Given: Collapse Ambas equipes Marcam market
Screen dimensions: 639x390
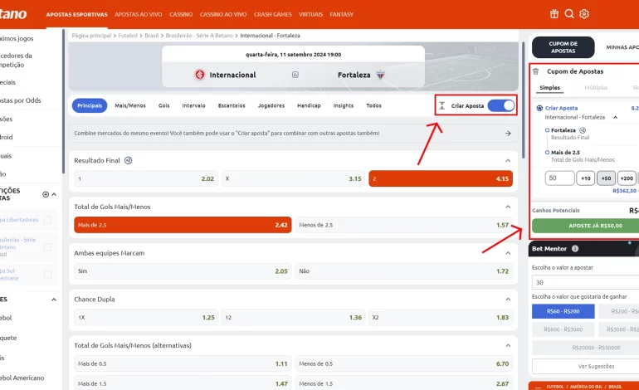Looking at the screenshot, I should click(x=508, y=253).
